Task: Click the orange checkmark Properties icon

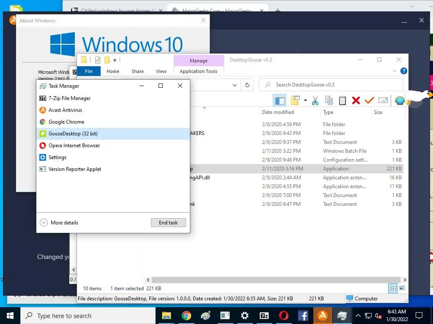Action: click(369, 100)
